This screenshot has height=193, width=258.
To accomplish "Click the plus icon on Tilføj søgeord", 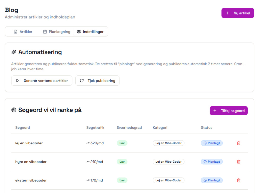I will [215, 111].
